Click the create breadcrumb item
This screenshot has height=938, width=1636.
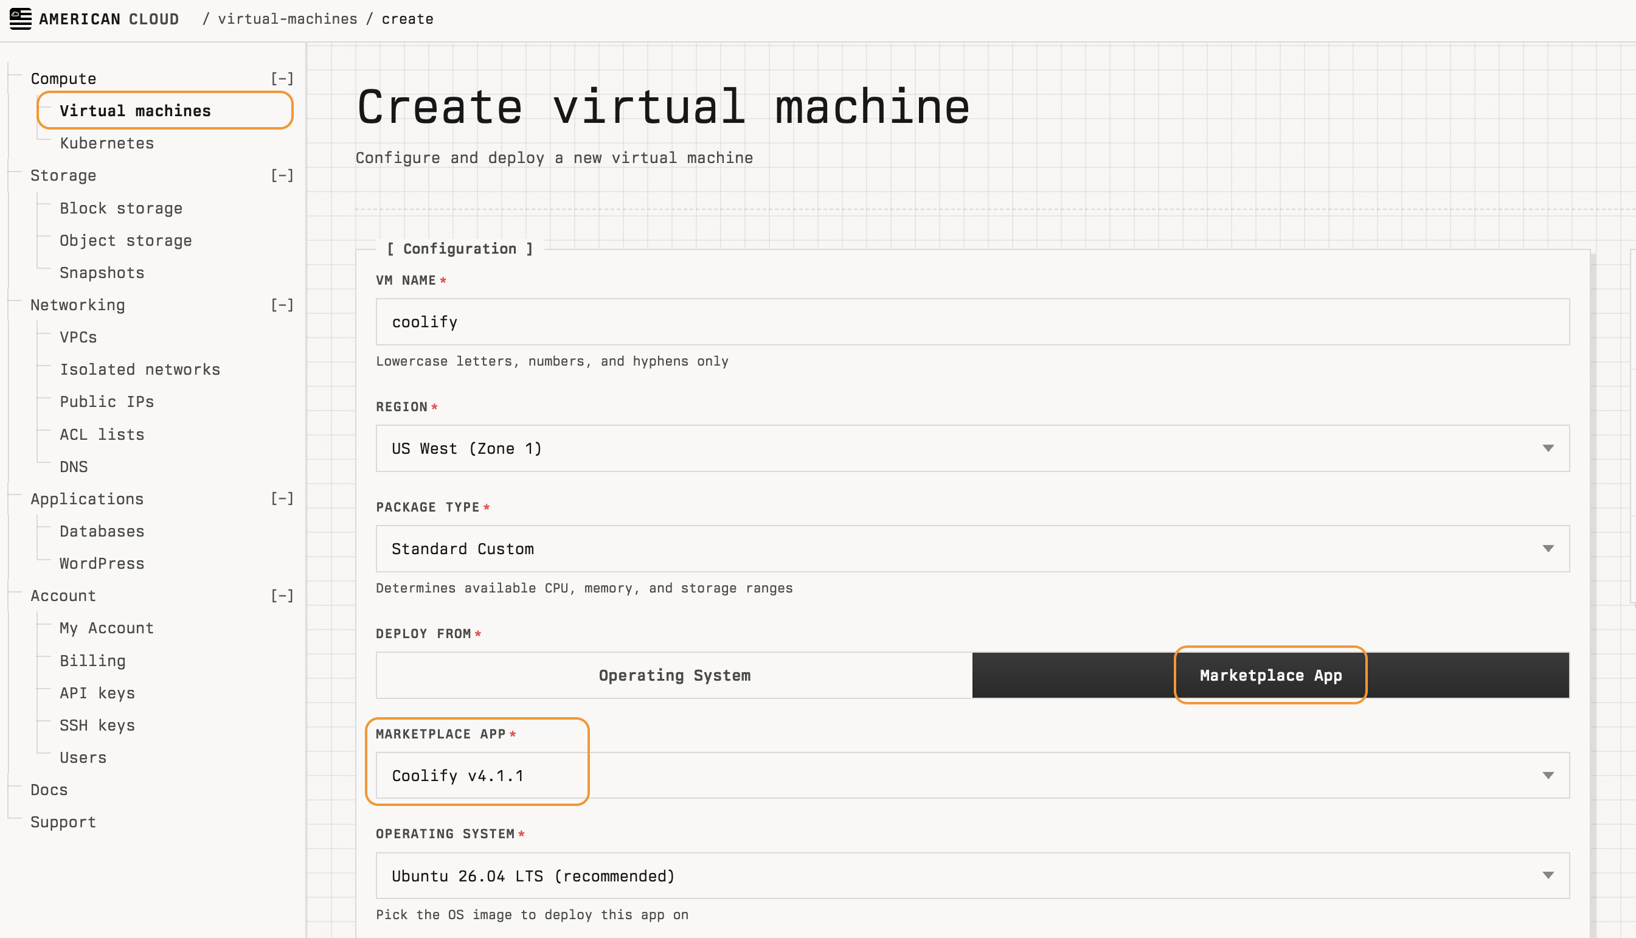[407, 19]
